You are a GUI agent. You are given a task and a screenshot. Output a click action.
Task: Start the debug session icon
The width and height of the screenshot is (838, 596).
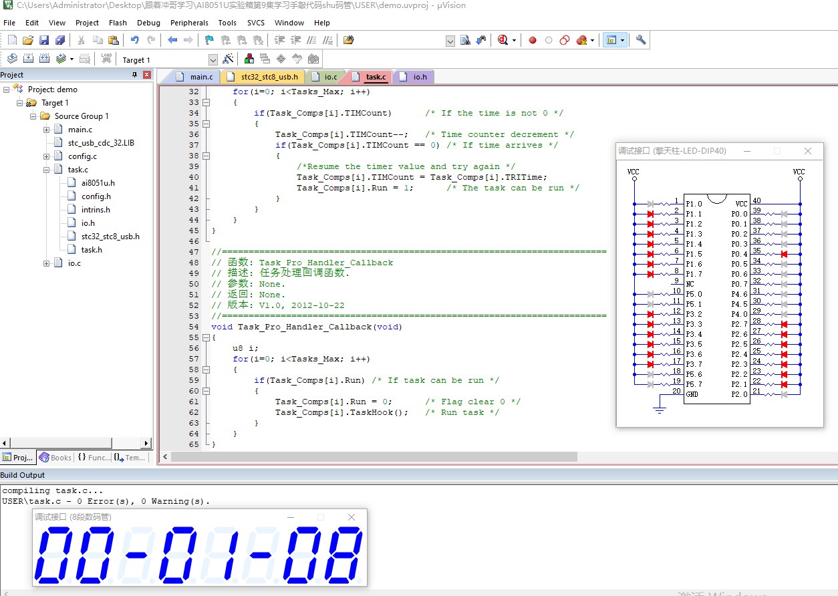pos(504,40)
